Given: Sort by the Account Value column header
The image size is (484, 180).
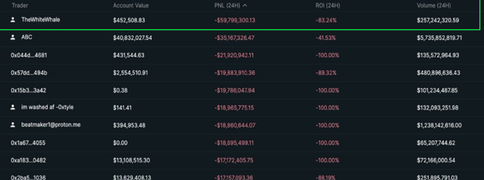Looking at the screenshot, I should click(x=131, y=5).
